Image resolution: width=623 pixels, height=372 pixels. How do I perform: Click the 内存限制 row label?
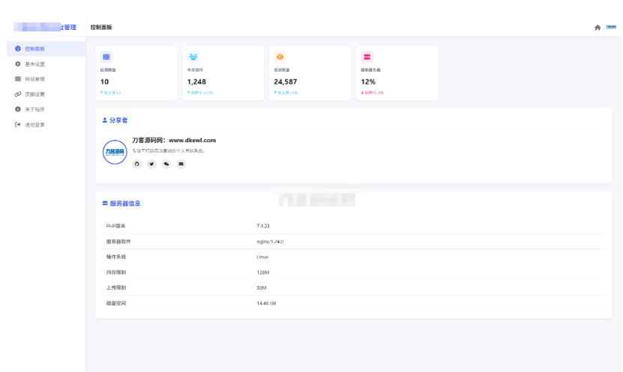[x=116, y=272]
